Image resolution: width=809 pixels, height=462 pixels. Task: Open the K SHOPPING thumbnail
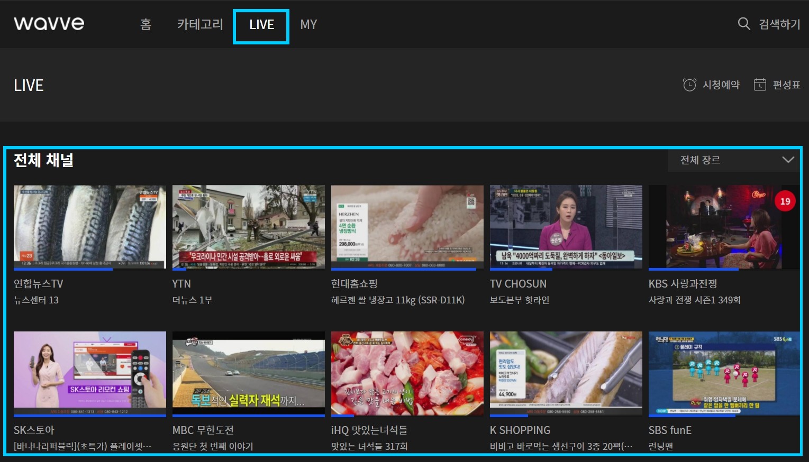(x=566, y=374)
